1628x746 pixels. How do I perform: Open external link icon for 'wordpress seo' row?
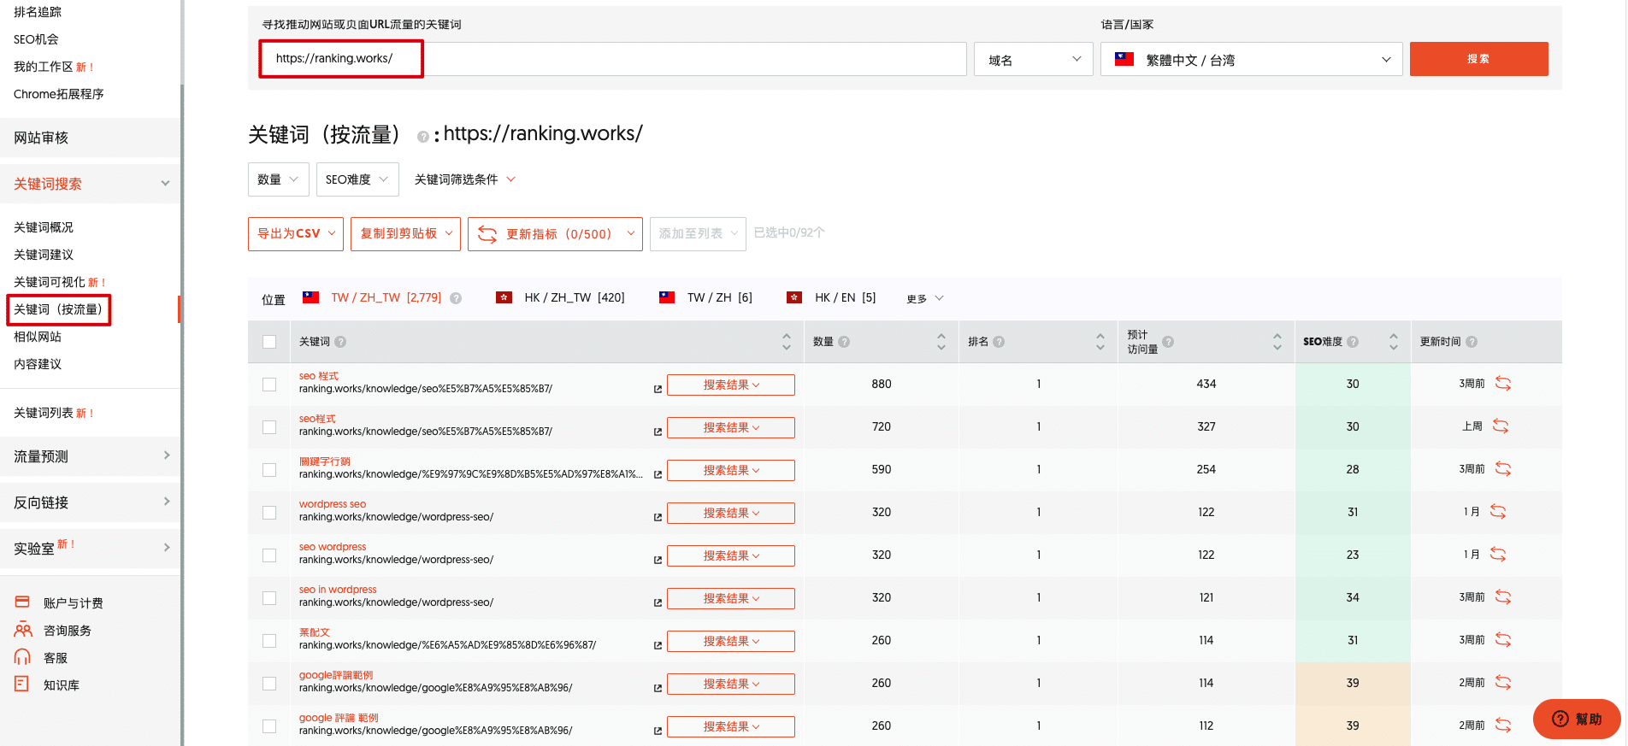658,517
